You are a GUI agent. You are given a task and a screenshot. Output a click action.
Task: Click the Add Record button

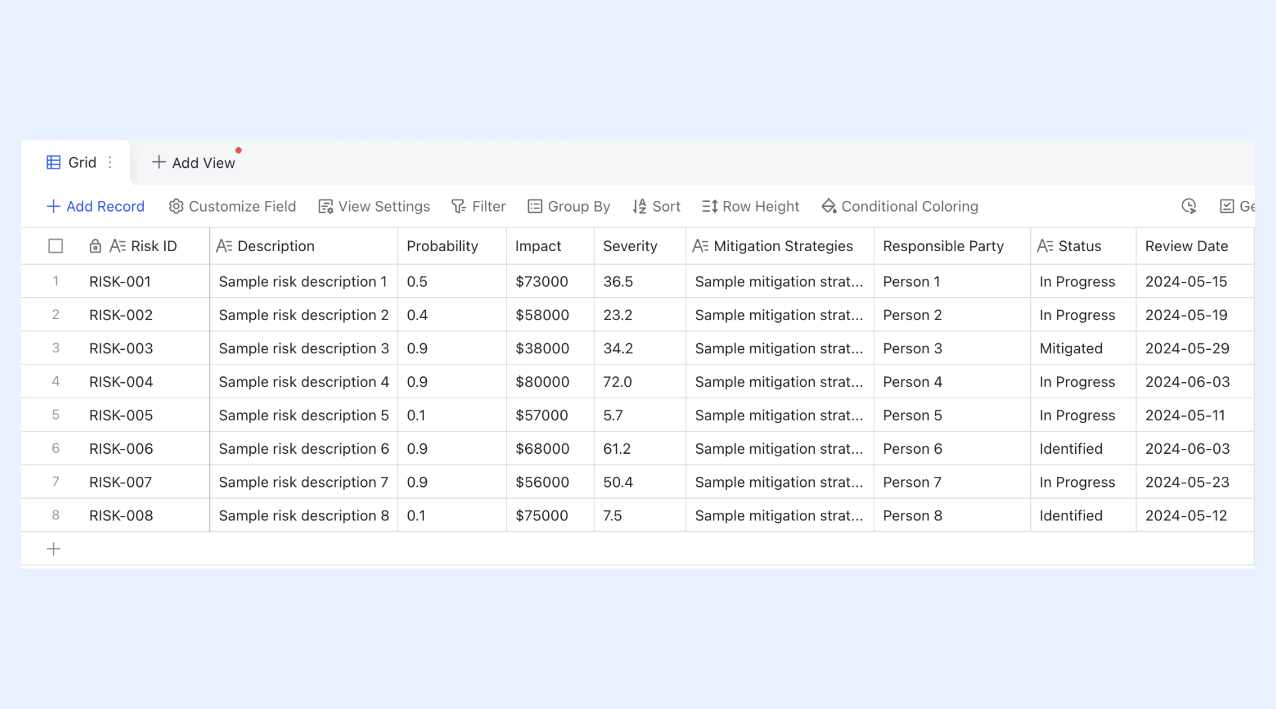click(96, 206)
